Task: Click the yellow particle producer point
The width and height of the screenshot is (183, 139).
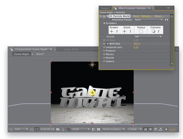Action: (x=92, y=93)
